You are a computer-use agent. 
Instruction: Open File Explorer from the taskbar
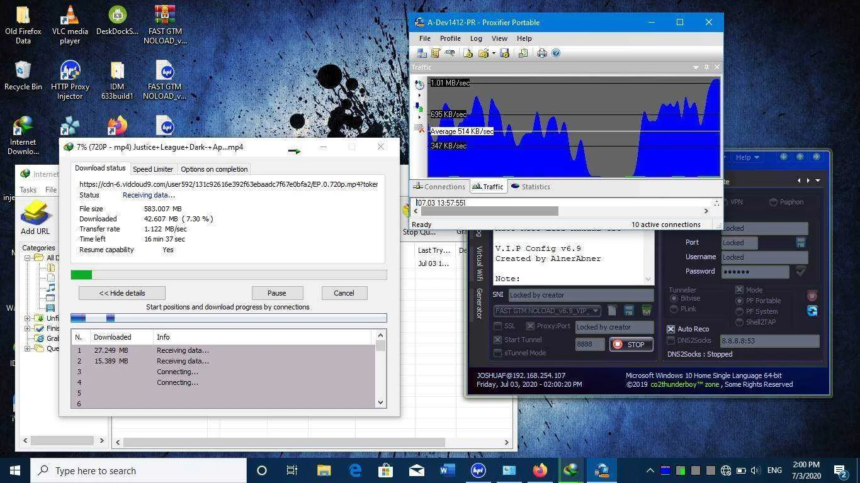[324, 470]
